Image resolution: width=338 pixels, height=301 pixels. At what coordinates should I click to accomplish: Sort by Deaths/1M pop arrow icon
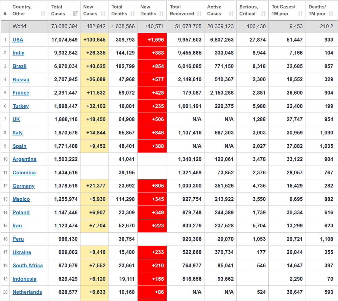click(331, 14)
